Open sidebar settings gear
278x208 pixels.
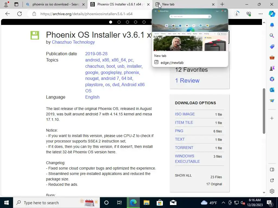[x=272, y=191]
